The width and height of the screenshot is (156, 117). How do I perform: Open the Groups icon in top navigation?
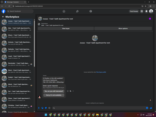[x=91, y=11]
